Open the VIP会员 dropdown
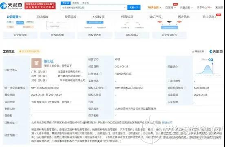 pos(154,7)
